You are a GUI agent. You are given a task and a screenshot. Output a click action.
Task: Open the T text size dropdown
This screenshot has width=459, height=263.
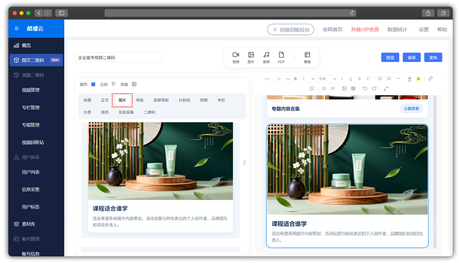(308, 79)
